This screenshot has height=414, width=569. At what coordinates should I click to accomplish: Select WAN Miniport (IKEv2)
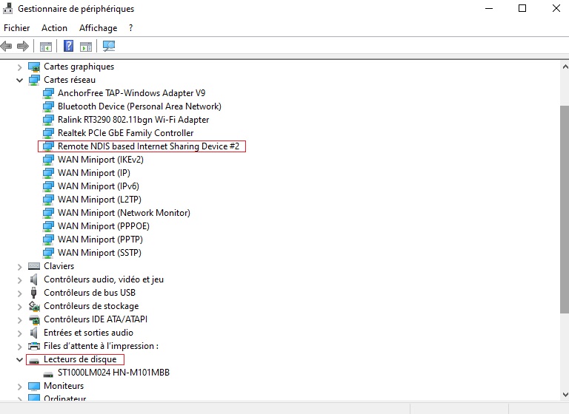101,160
